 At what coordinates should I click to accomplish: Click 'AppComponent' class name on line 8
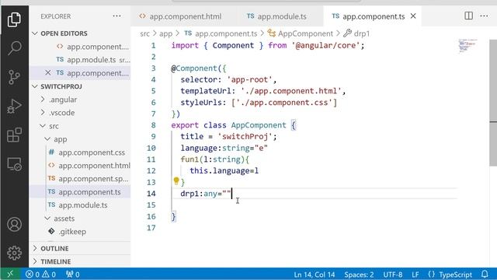pos(259,125)
